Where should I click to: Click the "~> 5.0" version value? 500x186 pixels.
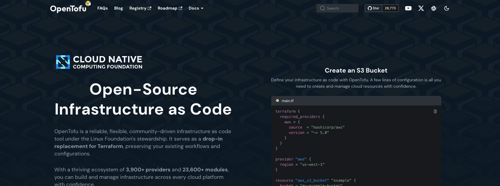[320, 133]
